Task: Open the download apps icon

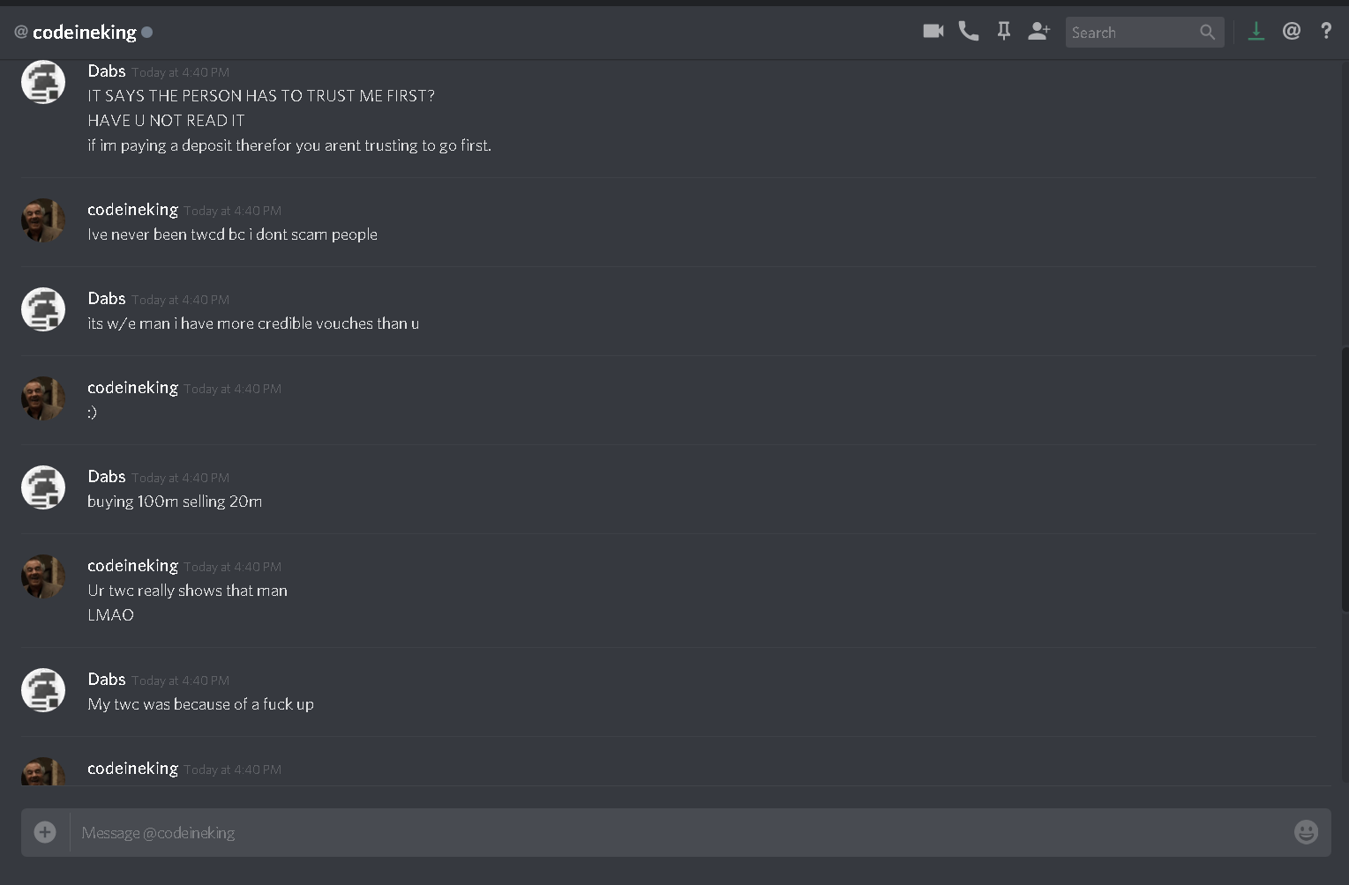Action: pyautogui.click(x=1256, y=32)
